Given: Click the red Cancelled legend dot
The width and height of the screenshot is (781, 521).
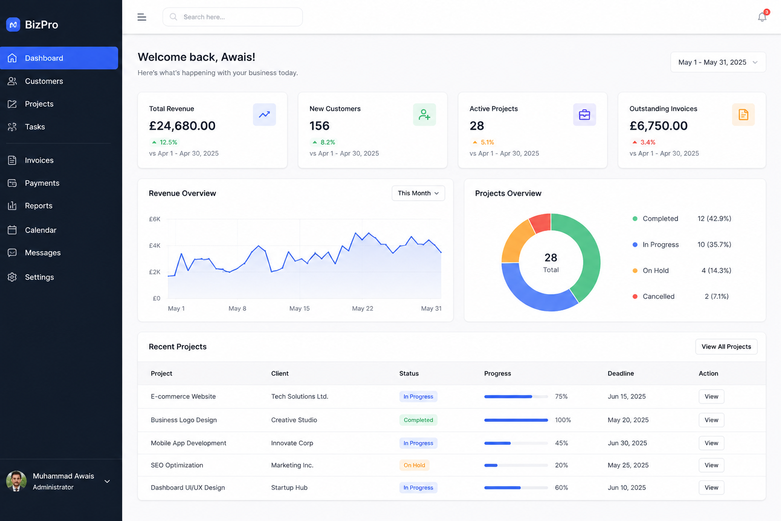Looking at the screenshot, I should (635, 297).
